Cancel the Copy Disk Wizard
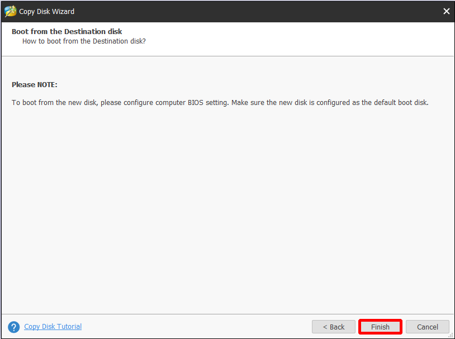455x339 pixels. (x=427, y=327)
